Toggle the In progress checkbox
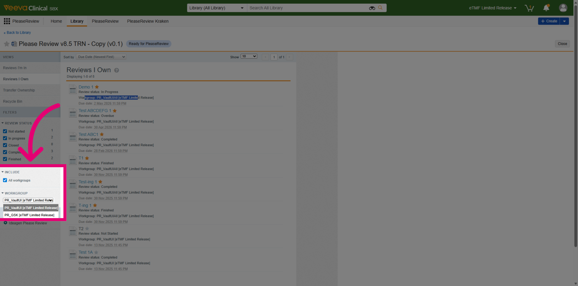Image resolution: width=578 pixels, height=286 pixels. coord(5,138)
